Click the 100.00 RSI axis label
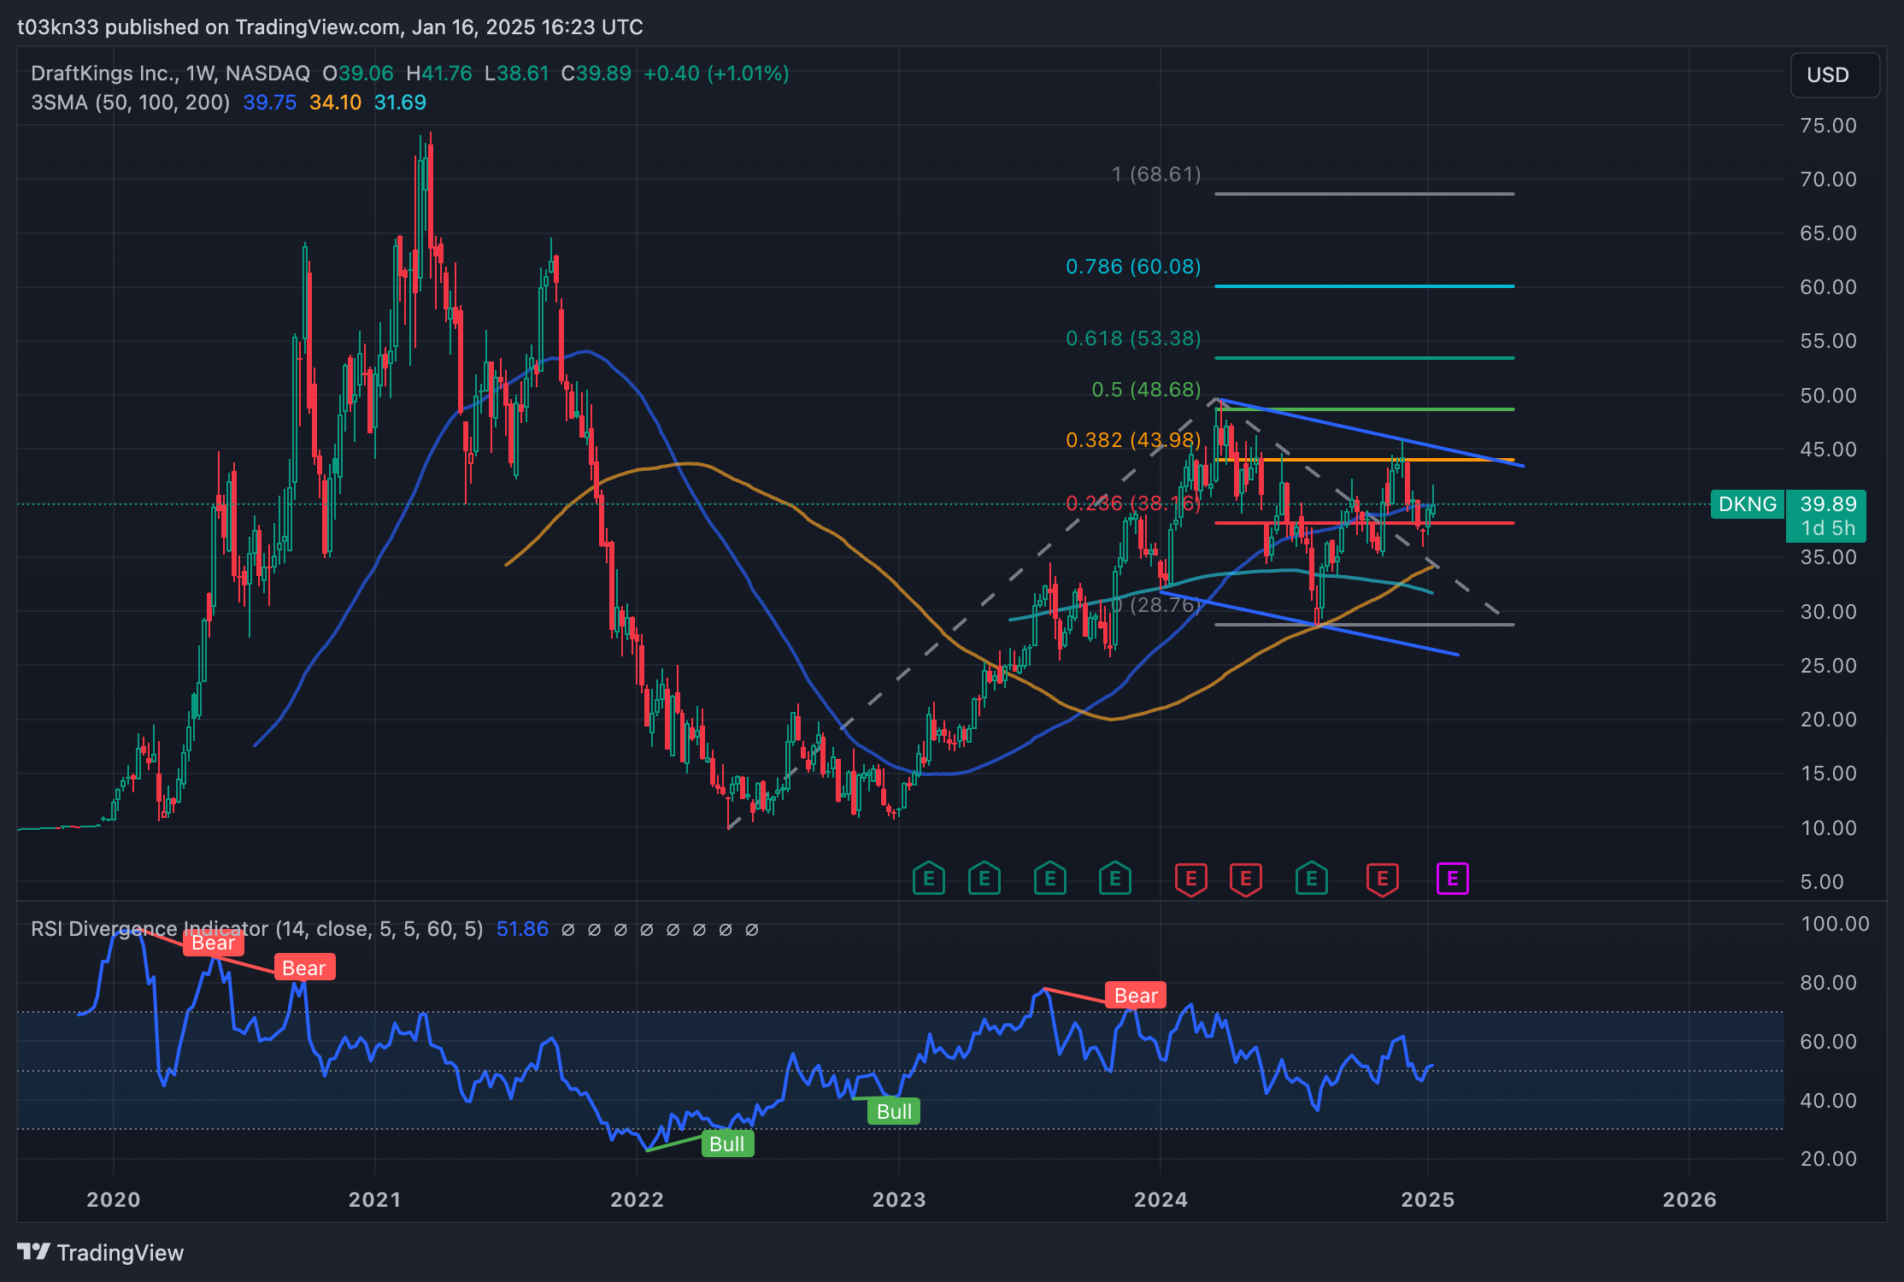1904x1282 pixels. click(1835, 924)
